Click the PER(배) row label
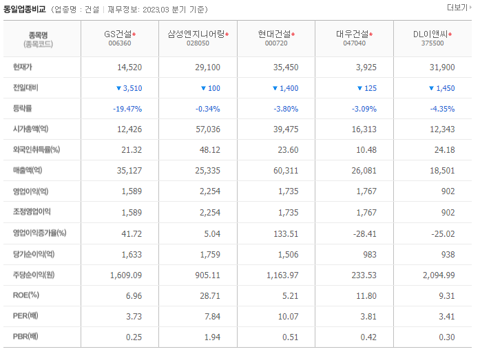480x356 pixels. pos(25,315)
